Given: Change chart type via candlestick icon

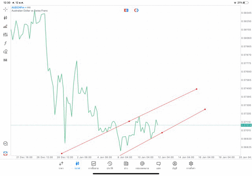Looking at the screenshot, I should (x=6, y=18).
